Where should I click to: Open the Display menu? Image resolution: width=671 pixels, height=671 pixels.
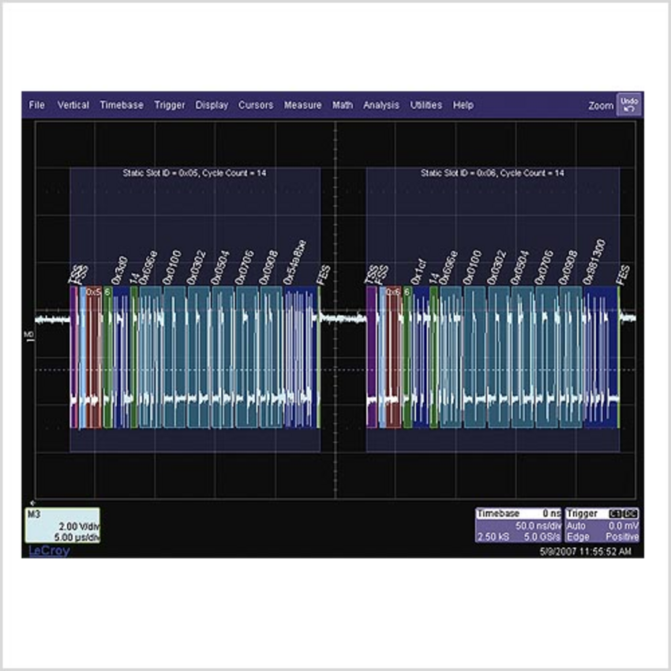click(x=212, y=105)
